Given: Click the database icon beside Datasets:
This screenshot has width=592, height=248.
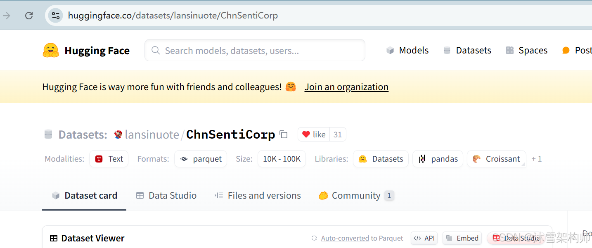Looking at the screenshot, I should tap(48, 134).
